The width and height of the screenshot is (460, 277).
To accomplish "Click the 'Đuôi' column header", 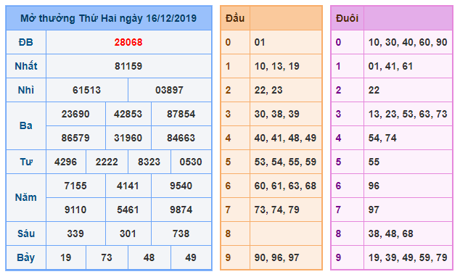I will [347, 18].
